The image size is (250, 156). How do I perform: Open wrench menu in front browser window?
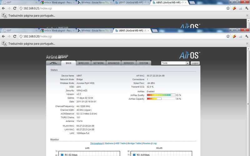[x=247, y=36]
